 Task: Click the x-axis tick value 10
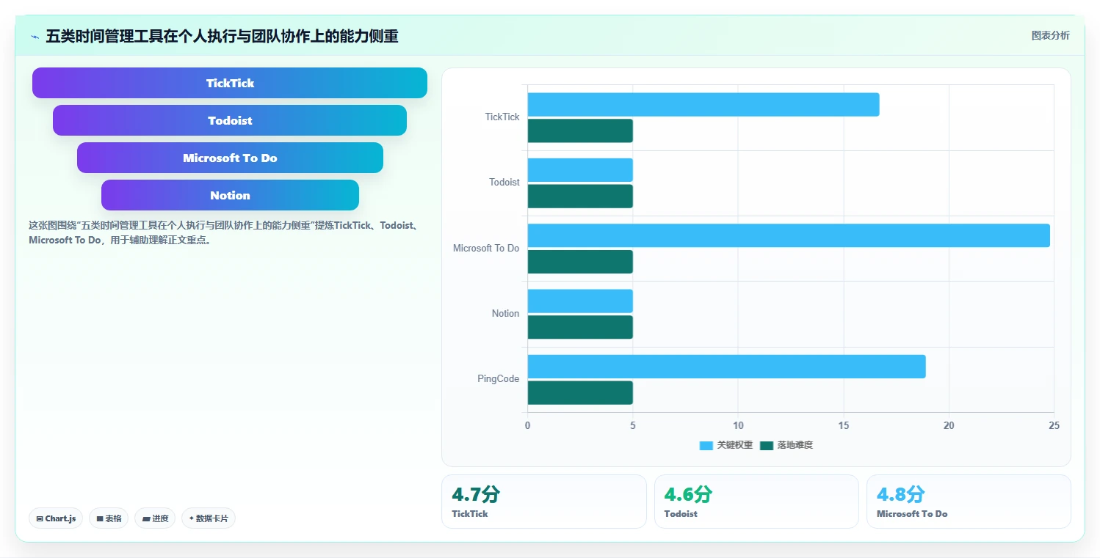(x=738, y=426)
